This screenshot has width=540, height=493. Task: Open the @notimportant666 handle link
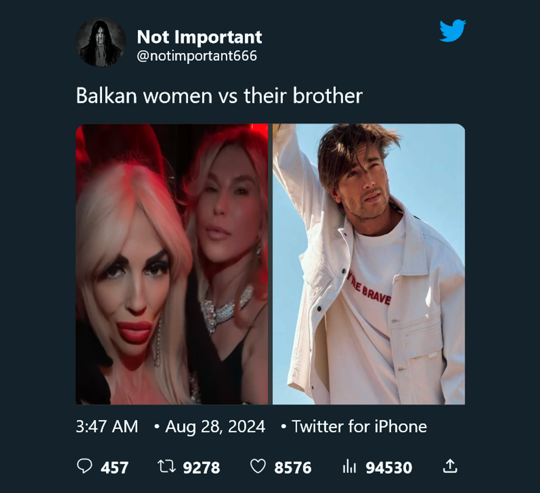pyautogui.click(x=197, y=56)
